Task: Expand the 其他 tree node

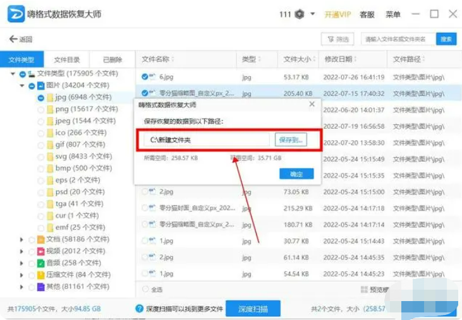Action: 21,287
